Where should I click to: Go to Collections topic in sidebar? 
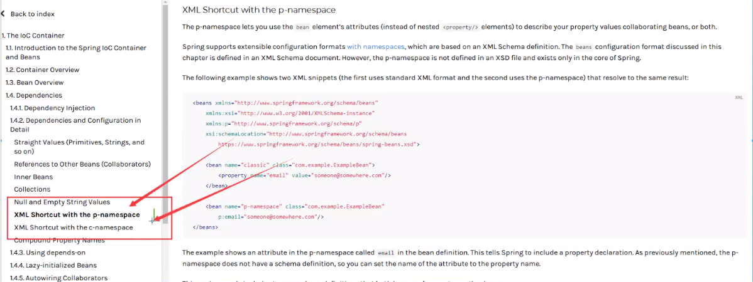pyautogui.click(x=32, y=189)
